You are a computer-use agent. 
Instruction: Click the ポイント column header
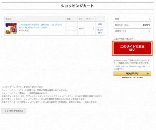coord(90,19)
